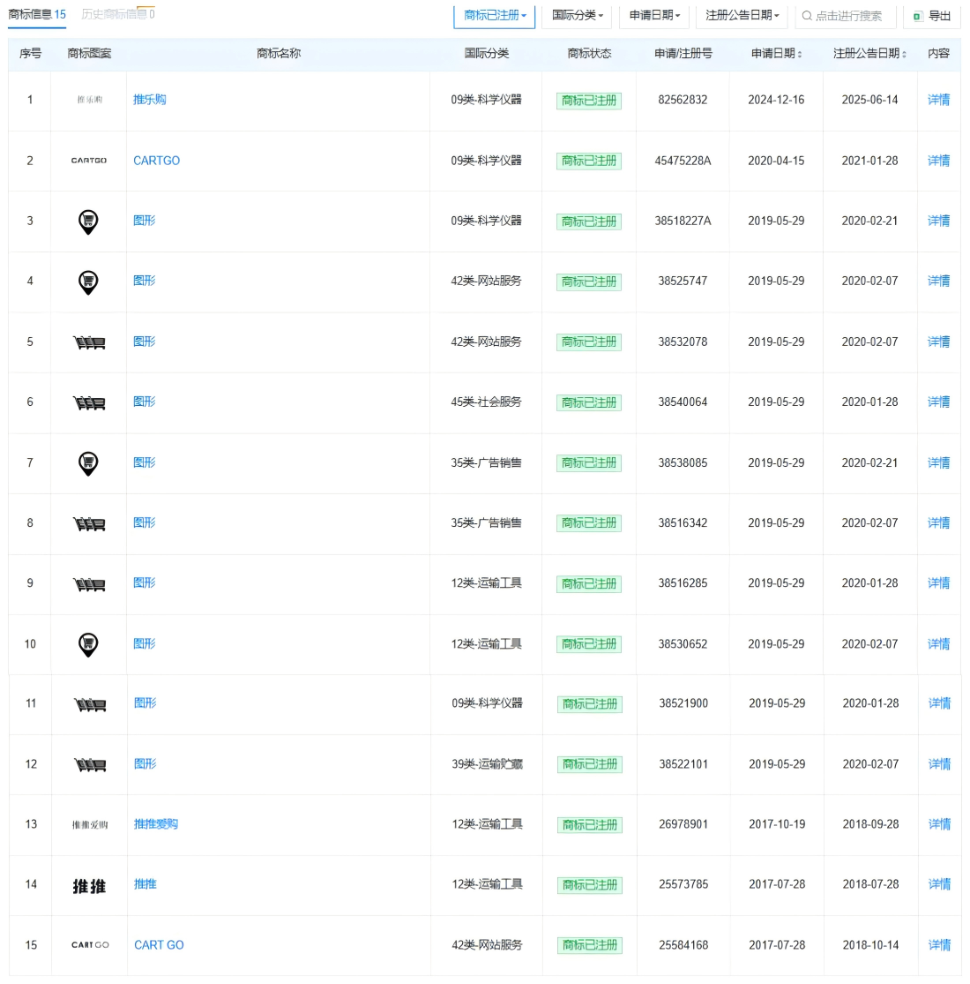Open the 商标已注册 status filter dropdown
The height and width of the screenshot is (984, 970).
click(x=494, y=15)
